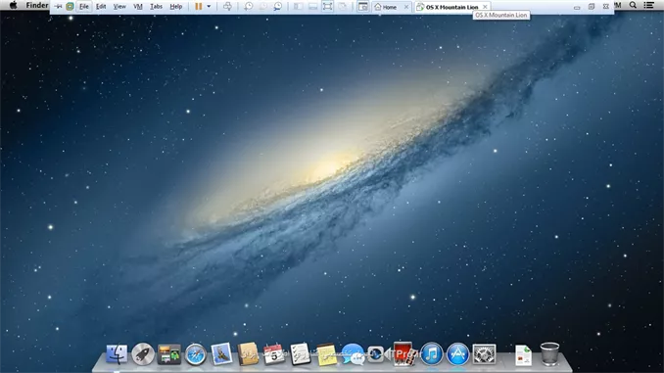Screen dimensions: 664x373
Task: Open the Tabs menu
Action: tap(157, 6)
